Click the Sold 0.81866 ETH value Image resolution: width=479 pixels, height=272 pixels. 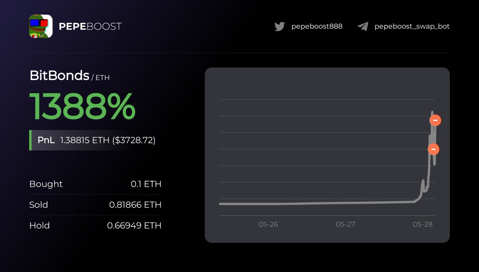point(135,205)
